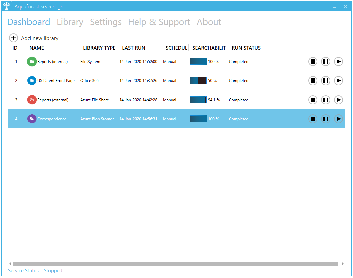Start the Reports (external) library run

coord(338,100)
